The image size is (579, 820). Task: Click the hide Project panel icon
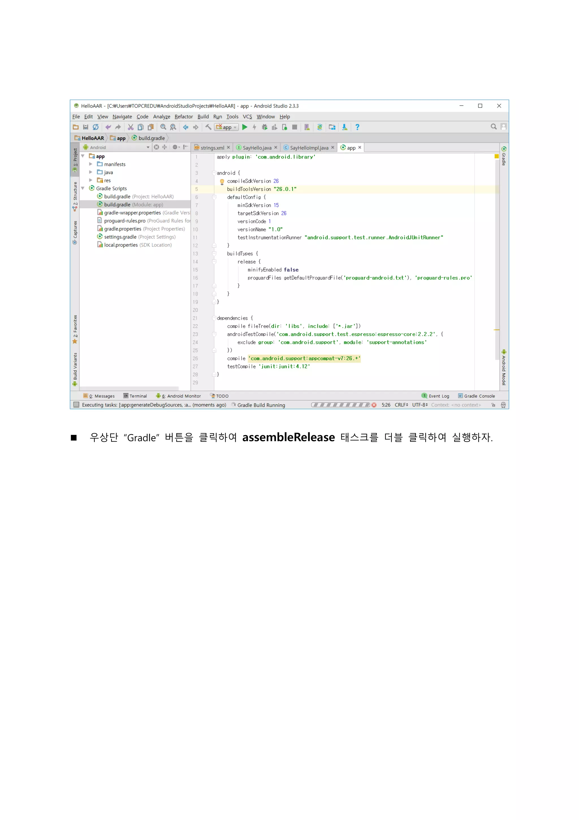click(x=185, y=147)
